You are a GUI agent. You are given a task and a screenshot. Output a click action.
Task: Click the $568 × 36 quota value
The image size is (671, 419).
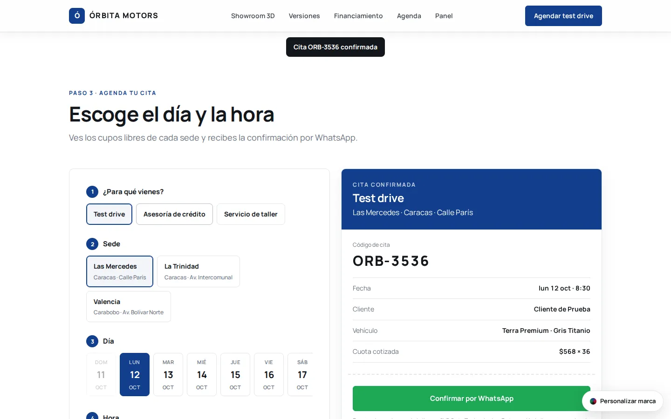(575, 351)
